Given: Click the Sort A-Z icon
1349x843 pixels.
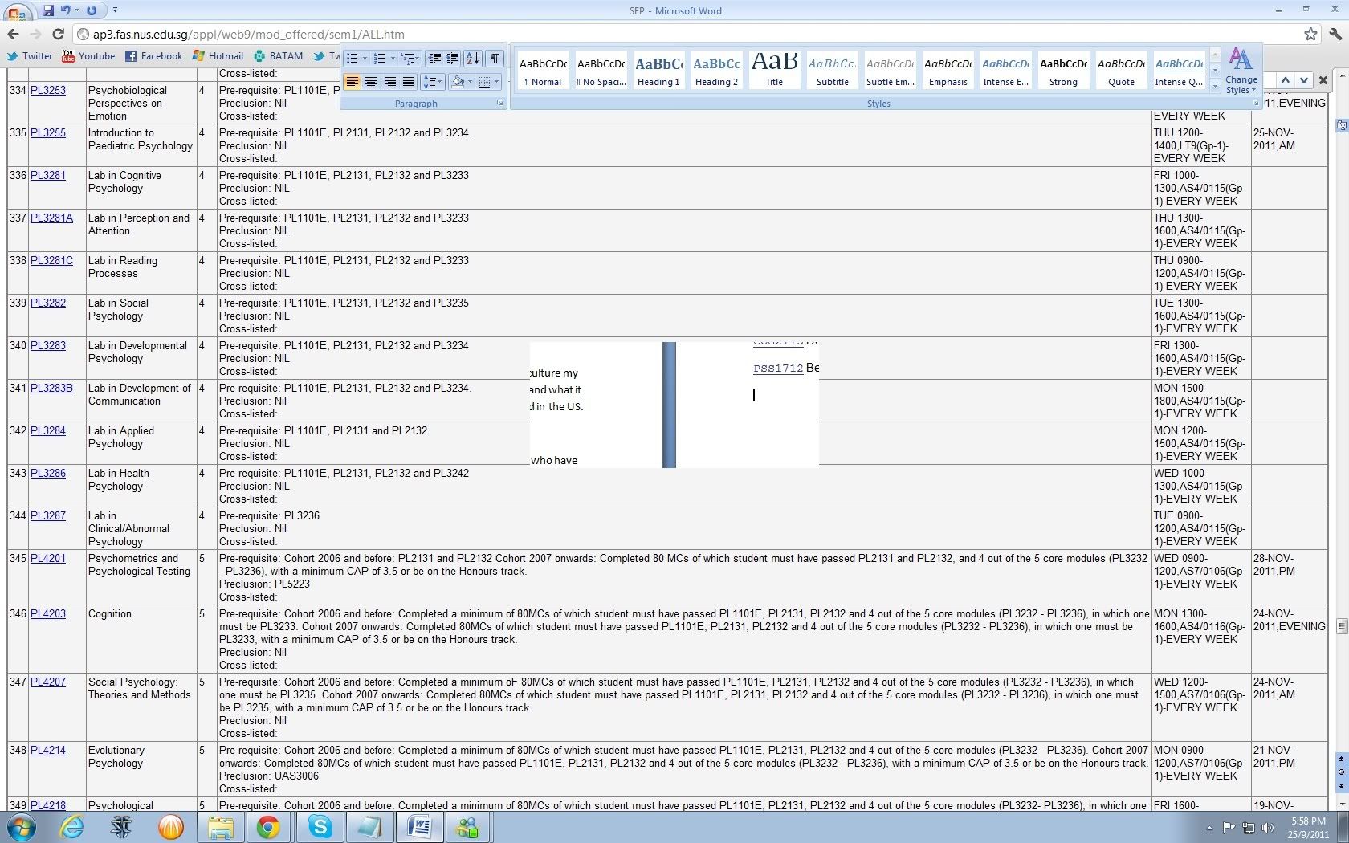Looking at the screenshot, I should click(x=473, y=58).
